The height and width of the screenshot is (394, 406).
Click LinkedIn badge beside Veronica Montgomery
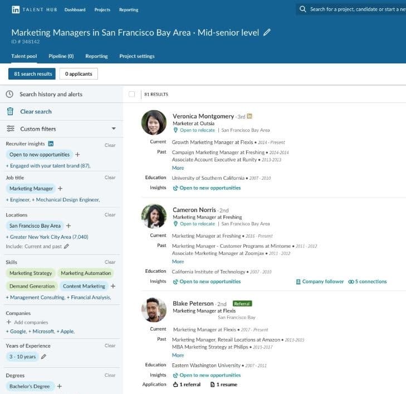[x=250, y=116]
